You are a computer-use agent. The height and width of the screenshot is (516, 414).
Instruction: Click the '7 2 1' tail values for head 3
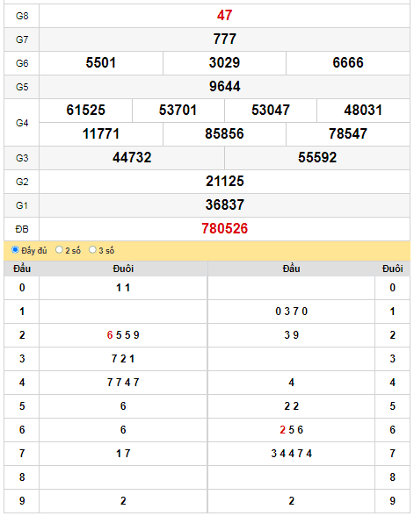tap(123, 359)
